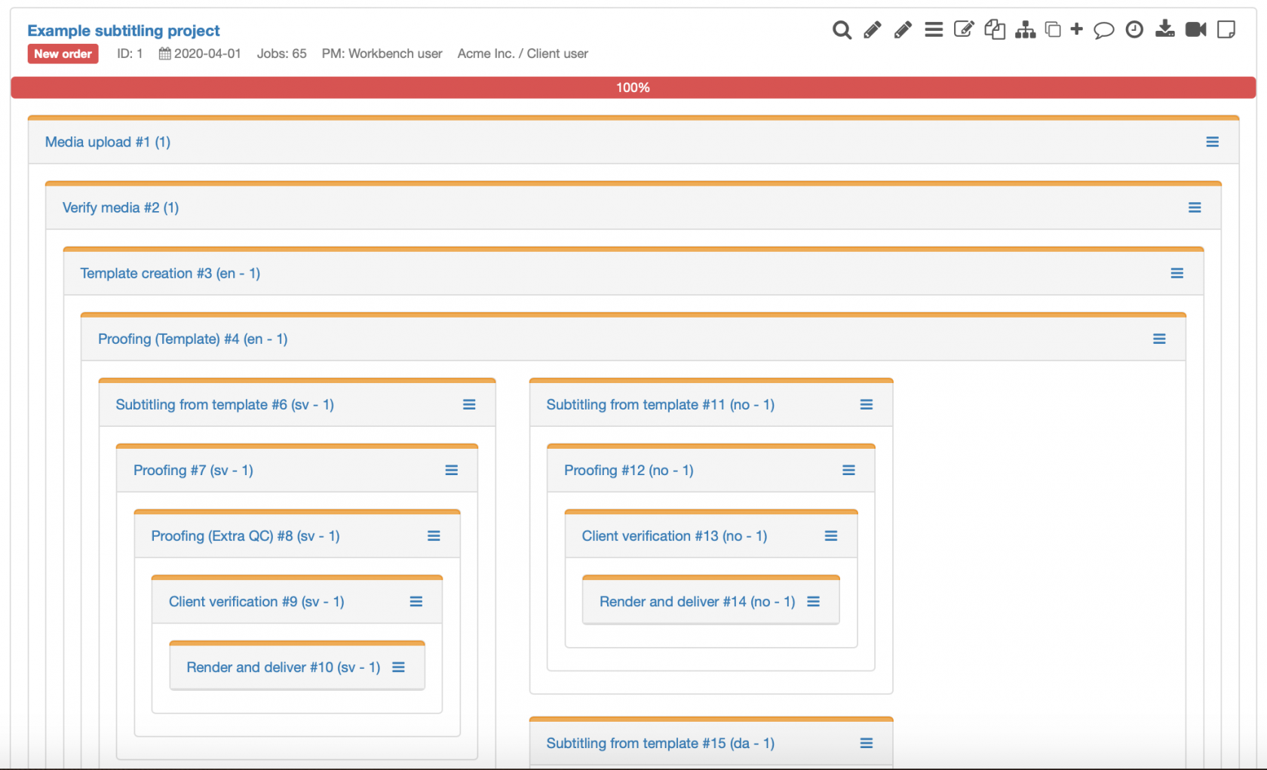Viewport: 1267px width, 770px height.
Task: Open the menu for Proofing #12 (no)
Action: (x=848, y=470)
